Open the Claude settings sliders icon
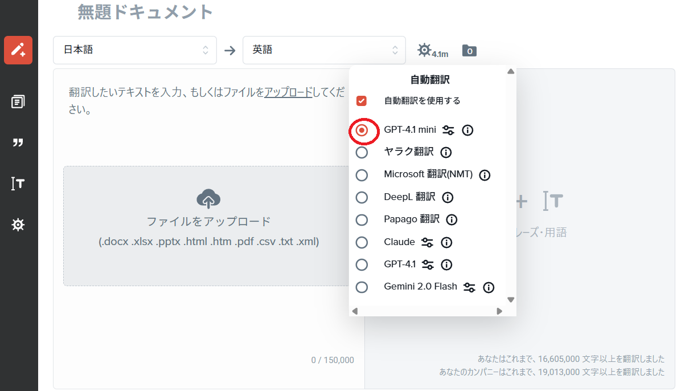 (x=428, y=242)
